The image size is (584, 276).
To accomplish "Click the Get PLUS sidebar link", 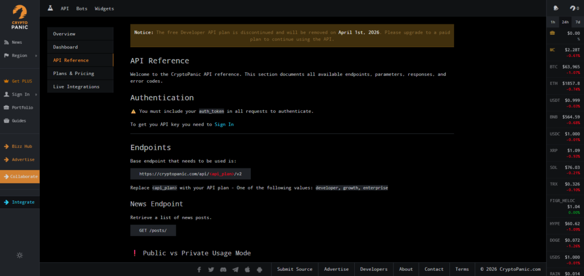I will (20, 81).
